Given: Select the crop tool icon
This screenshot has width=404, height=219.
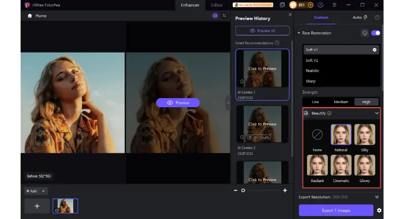Looking at the screenshot, I should pos(224,16).
